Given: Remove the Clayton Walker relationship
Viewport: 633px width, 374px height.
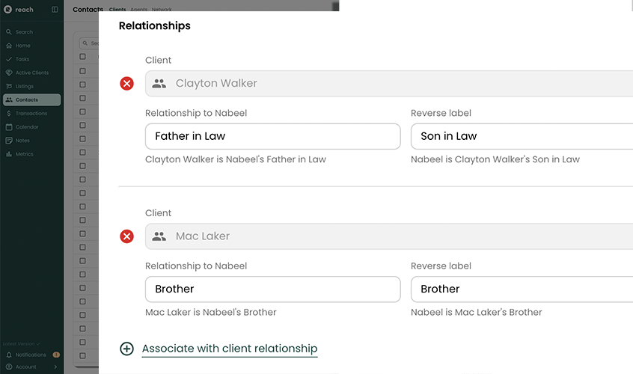Looking at the screenshot, I should (127, 84).
